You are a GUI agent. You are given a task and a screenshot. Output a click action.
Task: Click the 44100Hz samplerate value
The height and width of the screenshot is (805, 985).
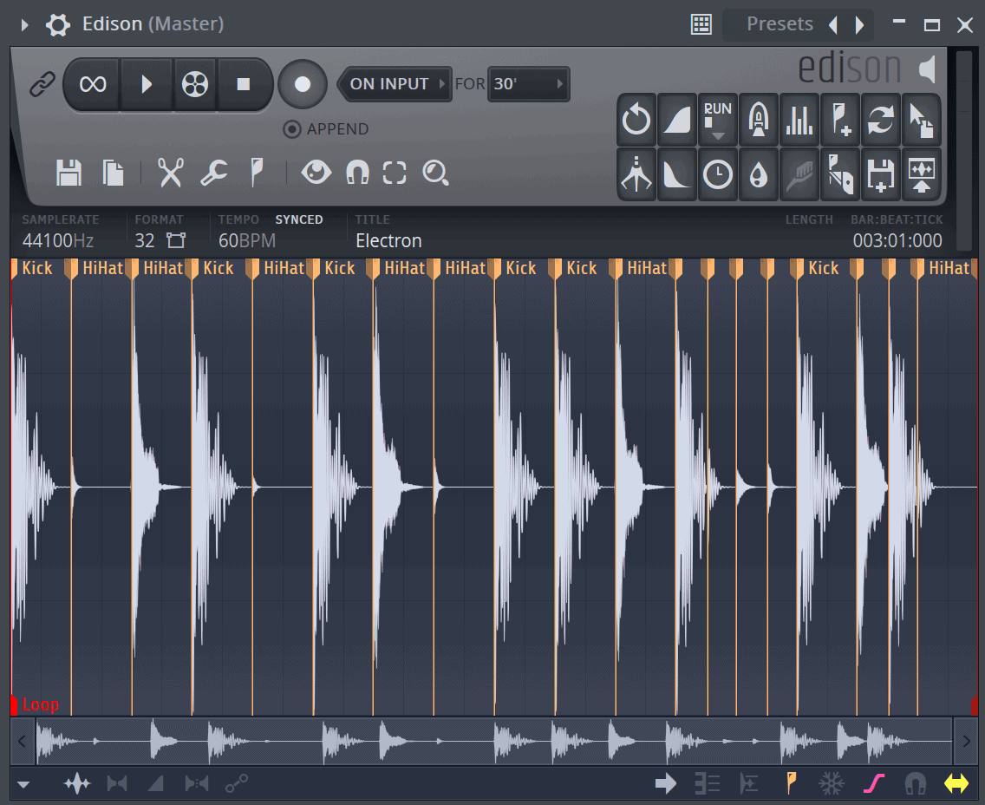58,240
